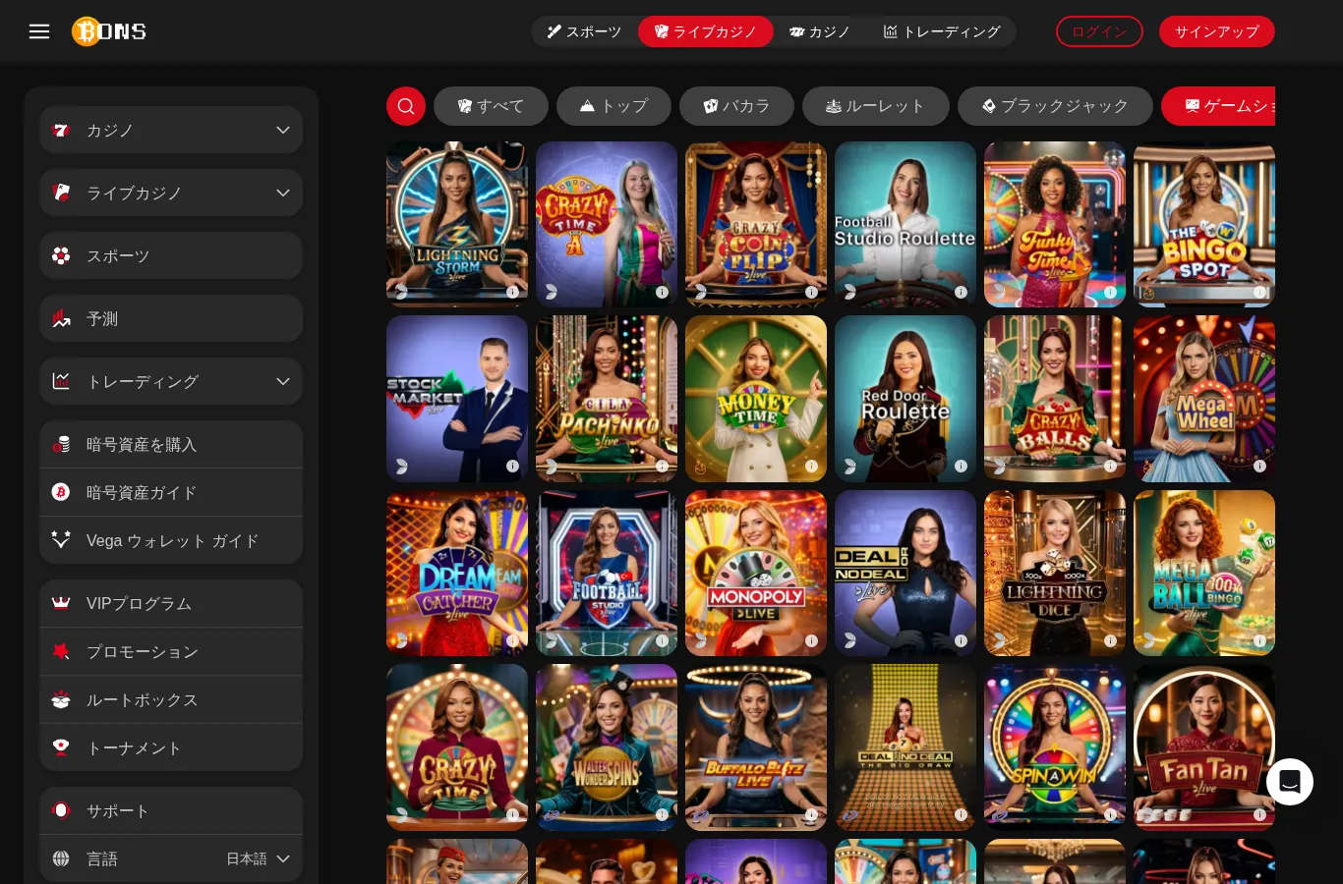Open 予測 in the sidebar

point(171,318)
